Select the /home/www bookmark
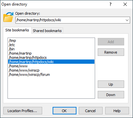 pyautogui.click(x=18, y=66)
